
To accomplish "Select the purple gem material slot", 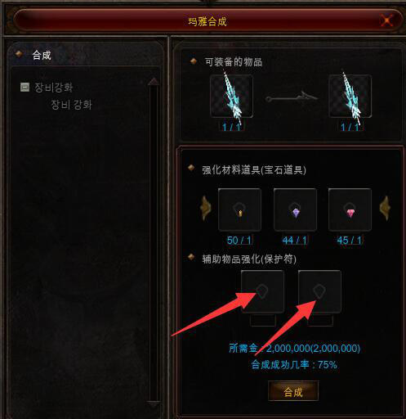I will [295, 209].
